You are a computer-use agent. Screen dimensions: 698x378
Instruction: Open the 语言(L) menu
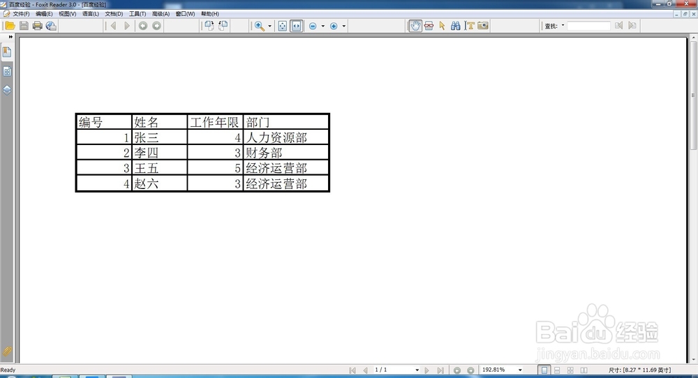[90, 14]
